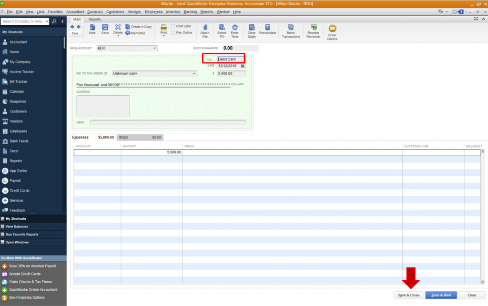
Task: Delete the check with Delete icon
Action: (x=118, y=27)
